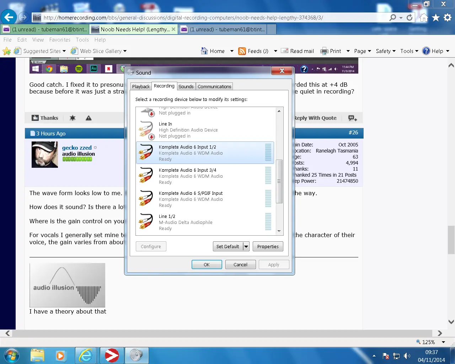Click the Print printer icon

point(324,51)
